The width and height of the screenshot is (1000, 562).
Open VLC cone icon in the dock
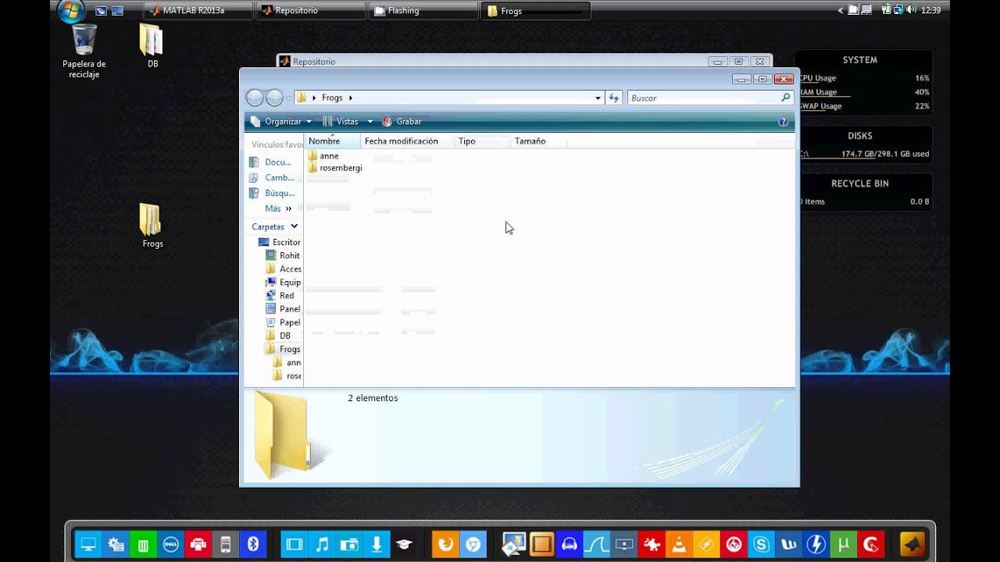coord(680,544)
